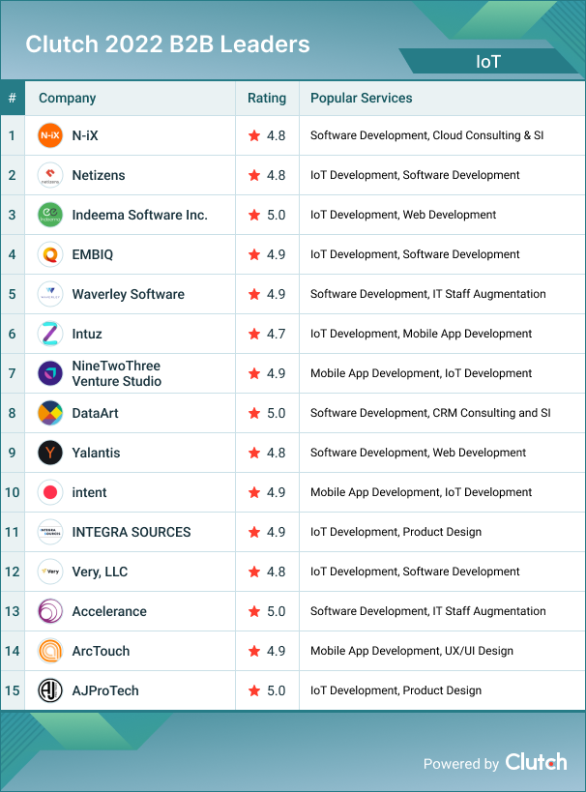Click the rating star in EMBIQ row
Image resolution: width=586 pixels, height=792 pixels.
(x=254, y=254)
